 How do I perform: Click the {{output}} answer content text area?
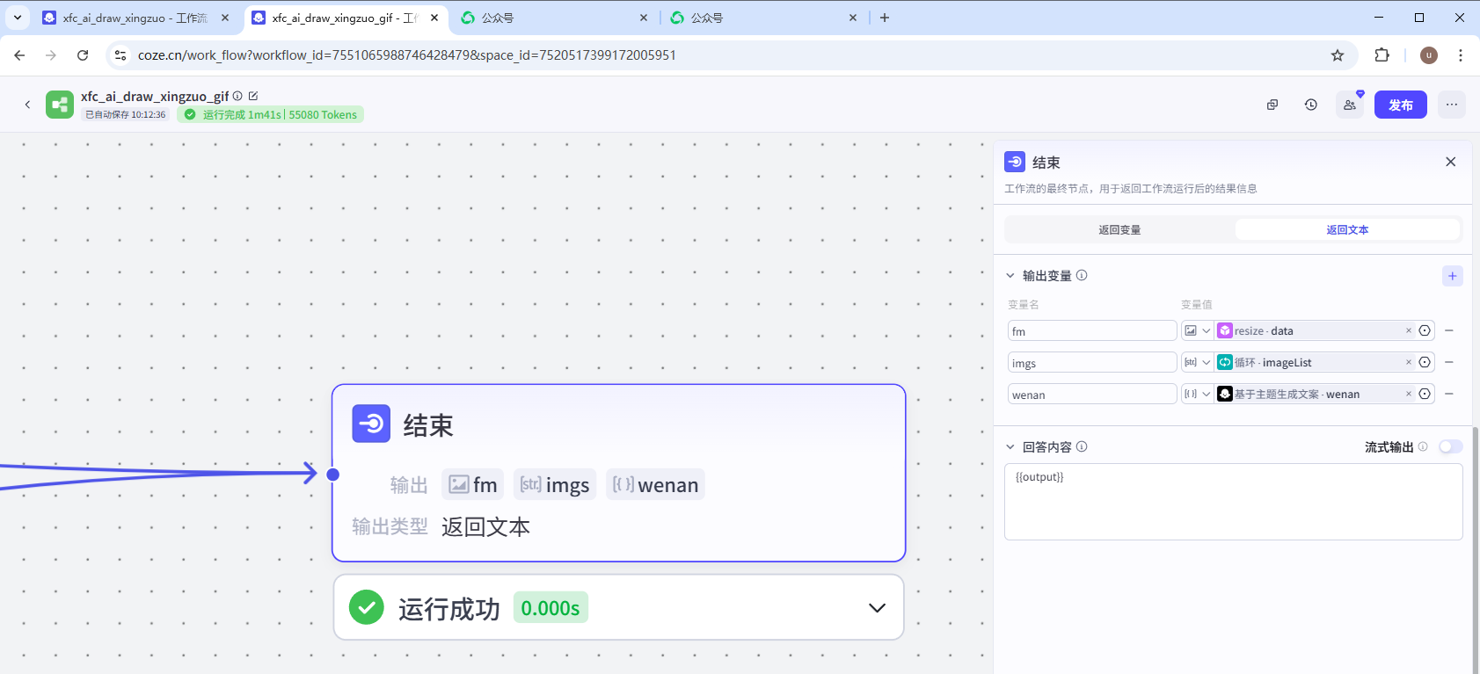tap(1234, 502)
